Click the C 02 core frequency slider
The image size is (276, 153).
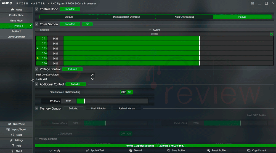(x=168, y=44)
